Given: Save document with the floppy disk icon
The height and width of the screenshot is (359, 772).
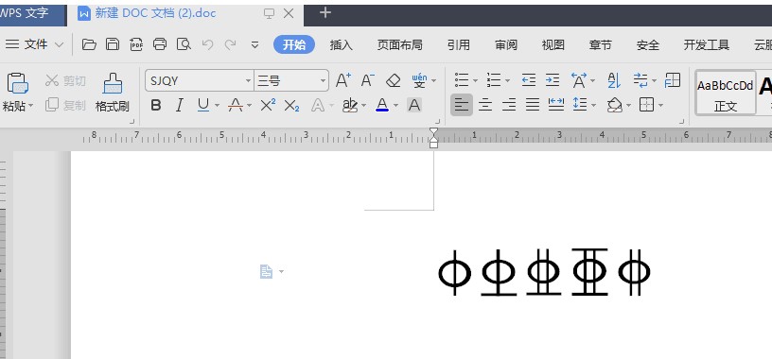Looking at the screenshot, I should (113, 44).
